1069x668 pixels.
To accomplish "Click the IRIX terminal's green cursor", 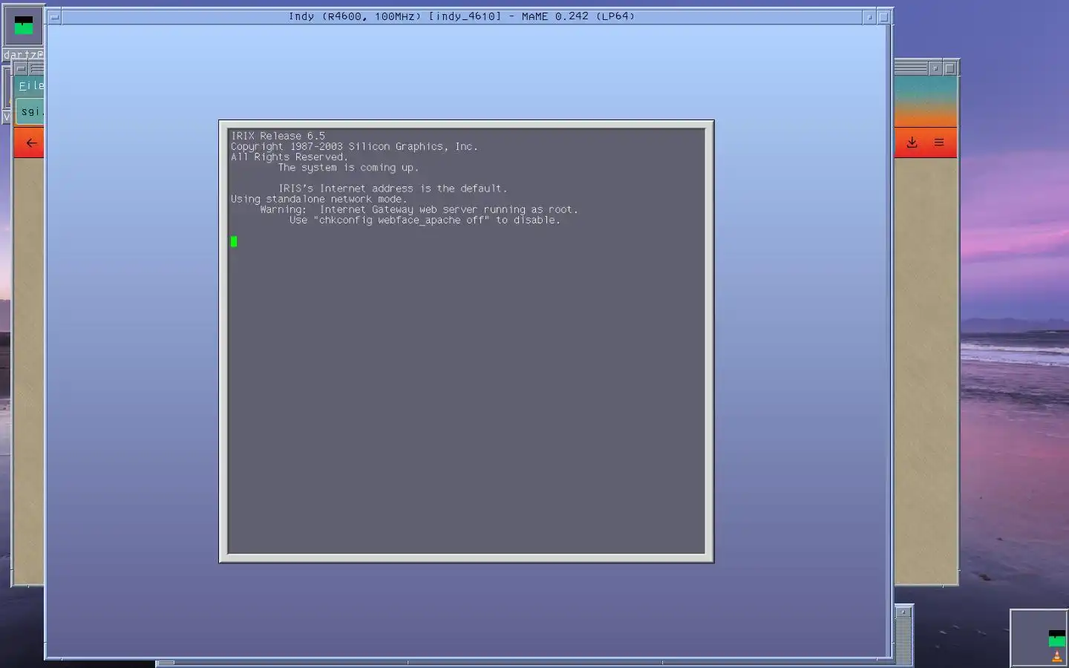I will 234,241.
